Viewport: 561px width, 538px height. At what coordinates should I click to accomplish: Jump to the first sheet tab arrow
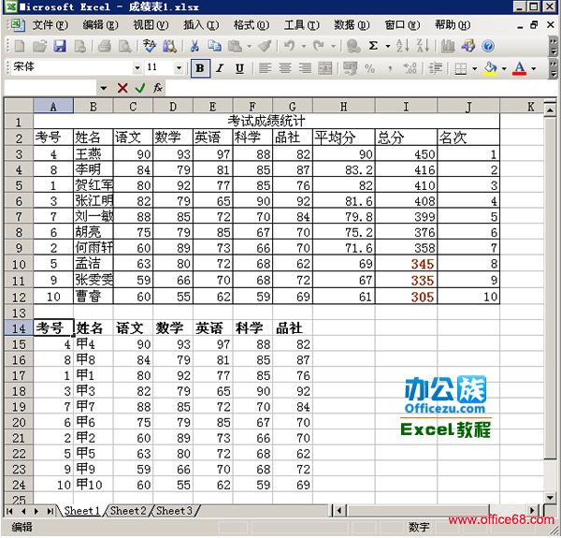tap(9, 511)
